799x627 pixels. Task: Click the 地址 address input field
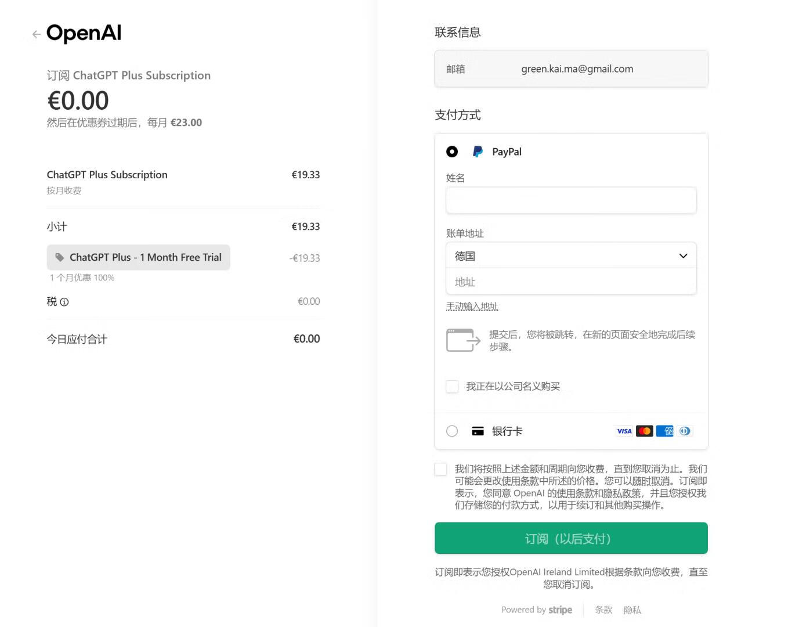(571, 282)
